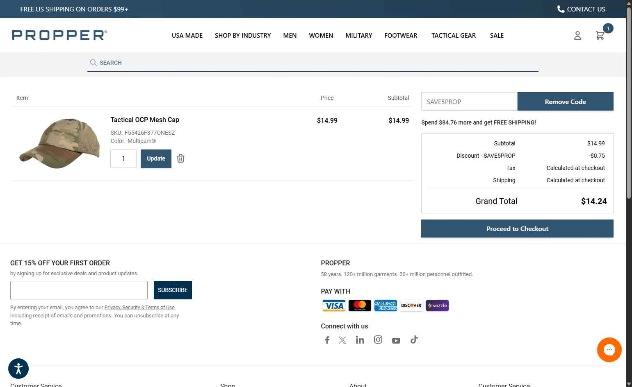Click the SUBSCRIBE button

[x=173, y=290]
